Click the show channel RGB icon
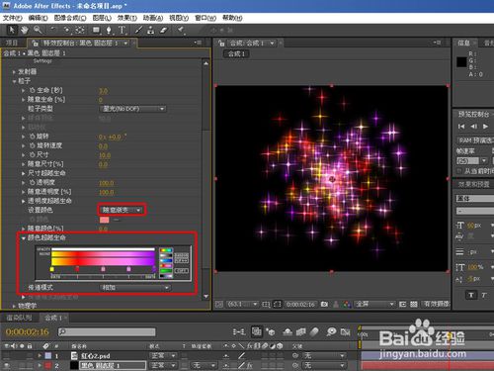494x371 pixels. pos(347,304)
